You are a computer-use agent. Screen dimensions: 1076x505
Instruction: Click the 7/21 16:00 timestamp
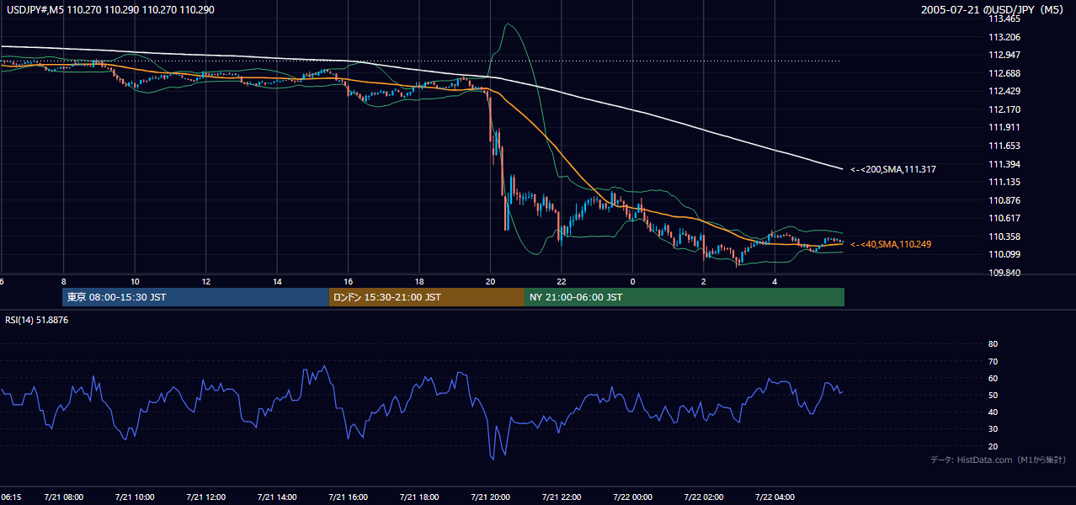pos(348,497)
